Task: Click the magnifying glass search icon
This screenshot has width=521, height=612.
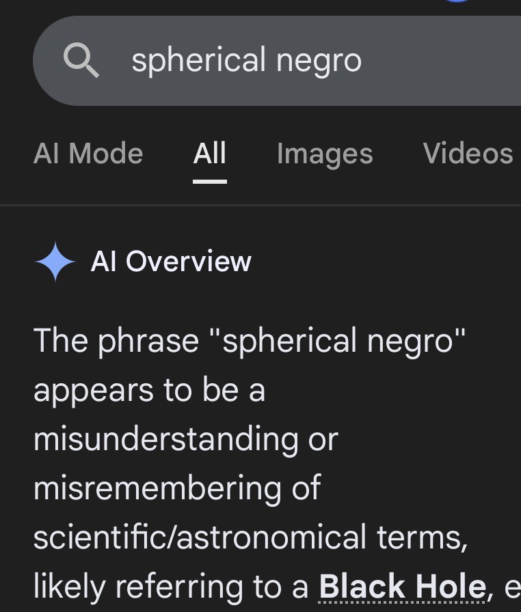Action: coord(81,61)
